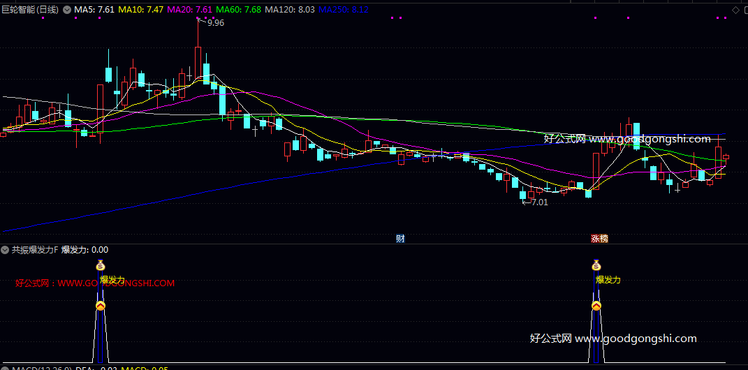Viewport: 748px width, 370px height.
Task: Click the blue MA250 indicator label
Action: point(344,10)
